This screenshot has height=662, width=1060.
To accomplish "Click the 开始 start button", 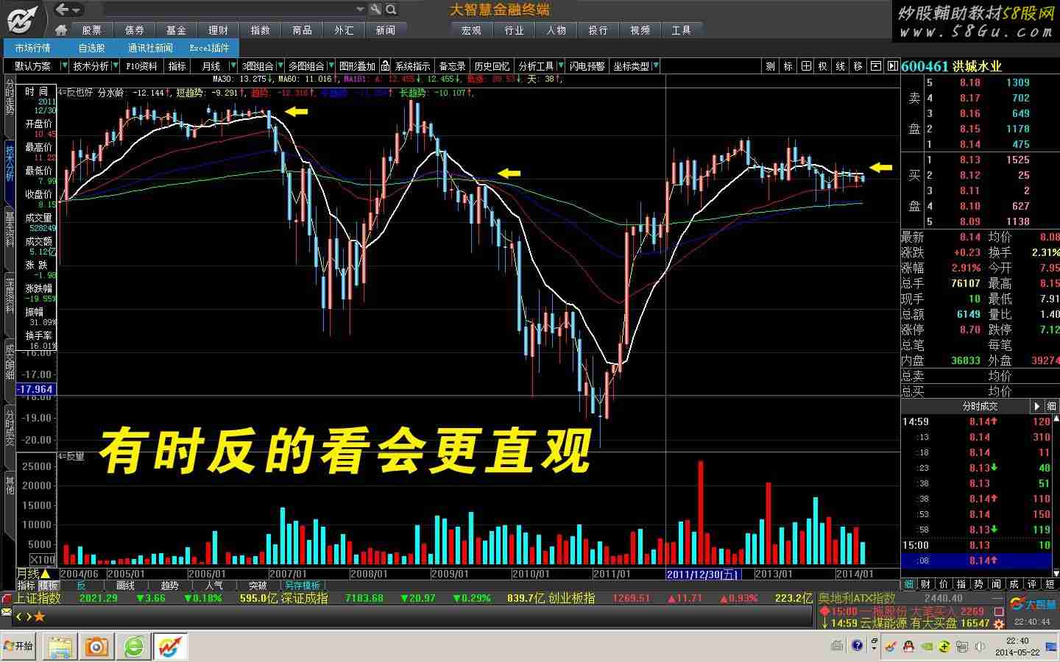I will click(19, 647).
